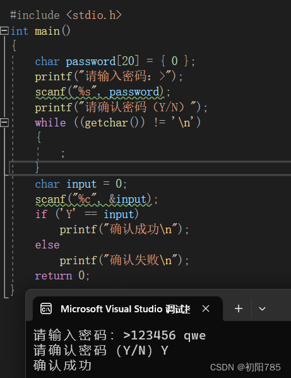Open the terminal tab dropdown chevron
291x378 pixels.
(262, 309)
